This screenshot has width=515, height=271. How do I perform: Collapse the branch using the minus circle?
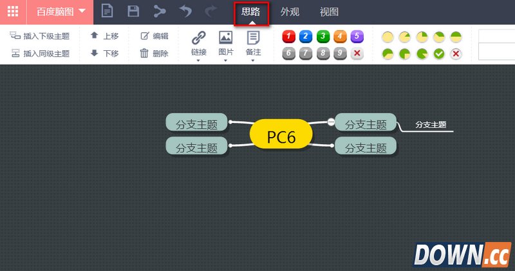(x=331, y=122)
